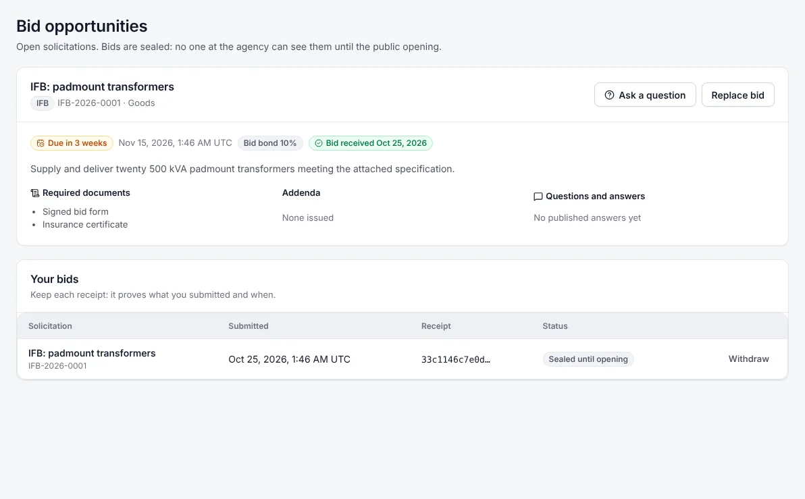
Task: Withdraw the padmount transformers bid
Action: 748,359
